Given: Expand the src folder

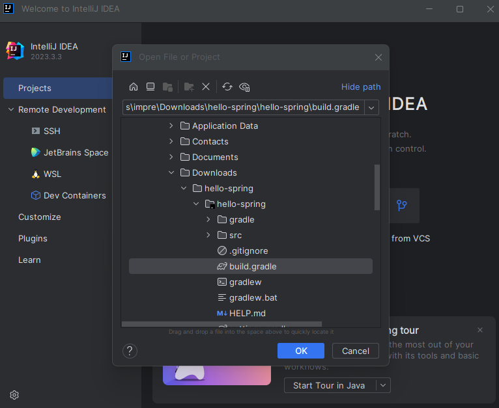Looking at the screenshot, I should pos(208,235).
